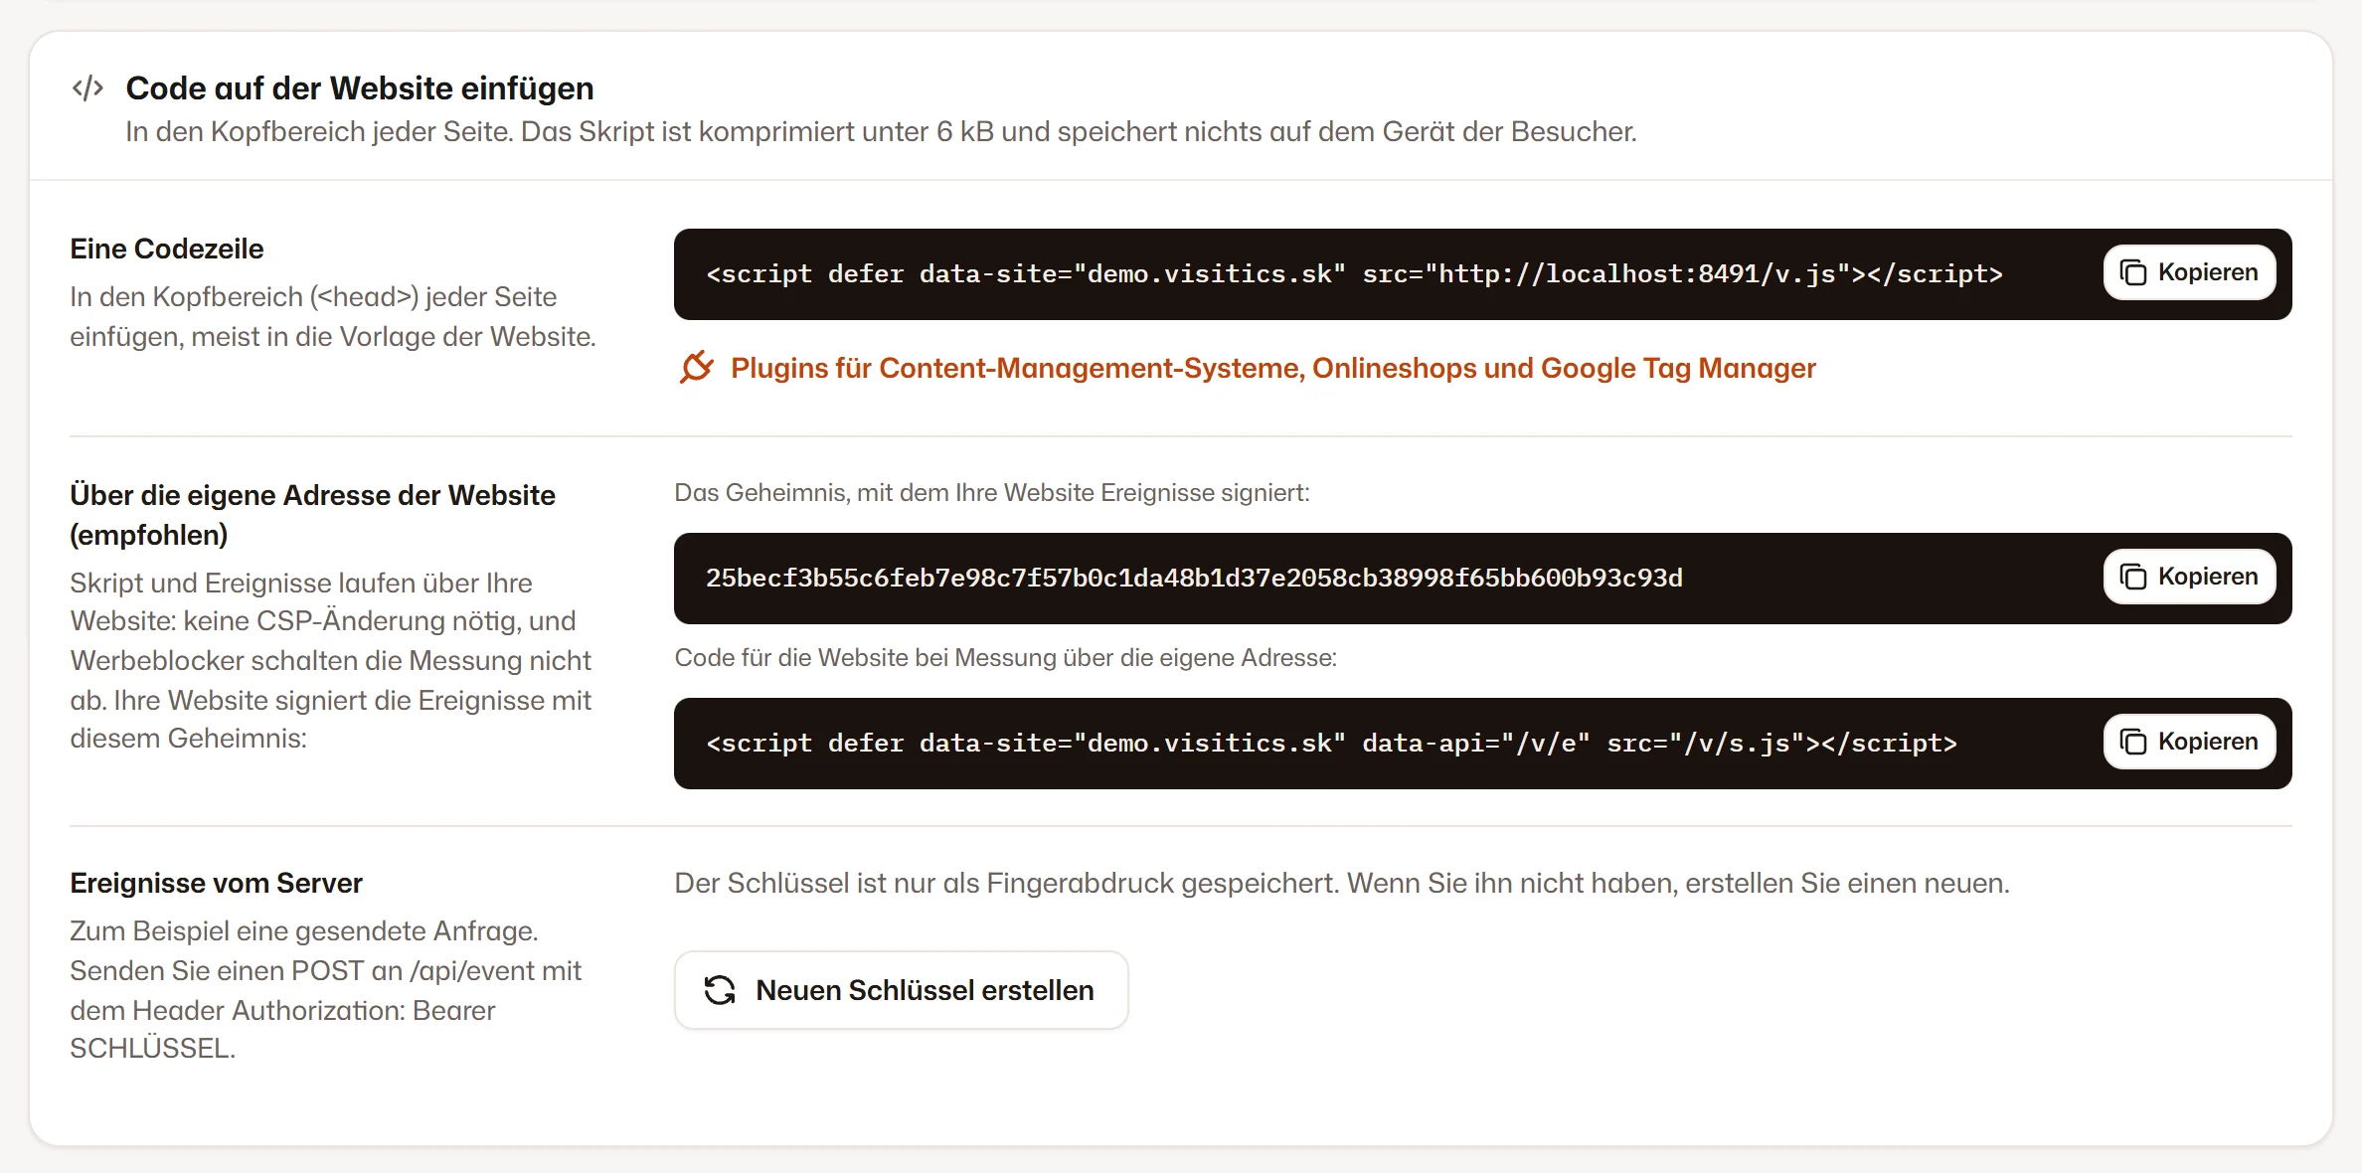
Task: Copy the localhost v.js script snippet
Action: 2189,272
